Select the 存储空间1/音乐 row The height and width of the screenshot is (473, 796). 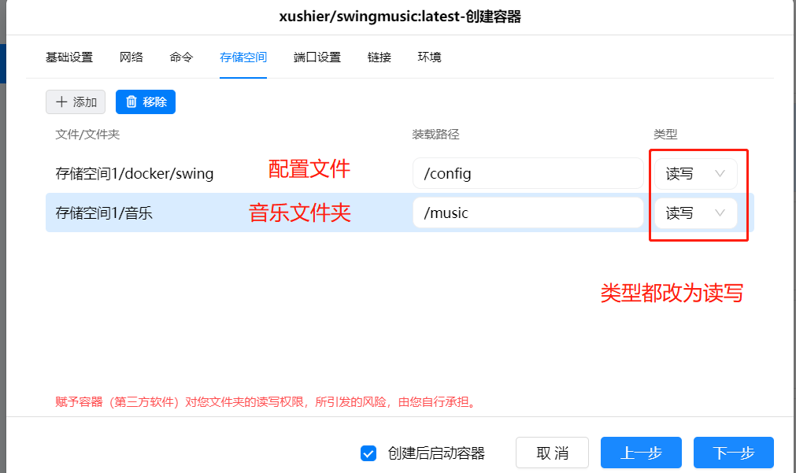pos(399,212)
